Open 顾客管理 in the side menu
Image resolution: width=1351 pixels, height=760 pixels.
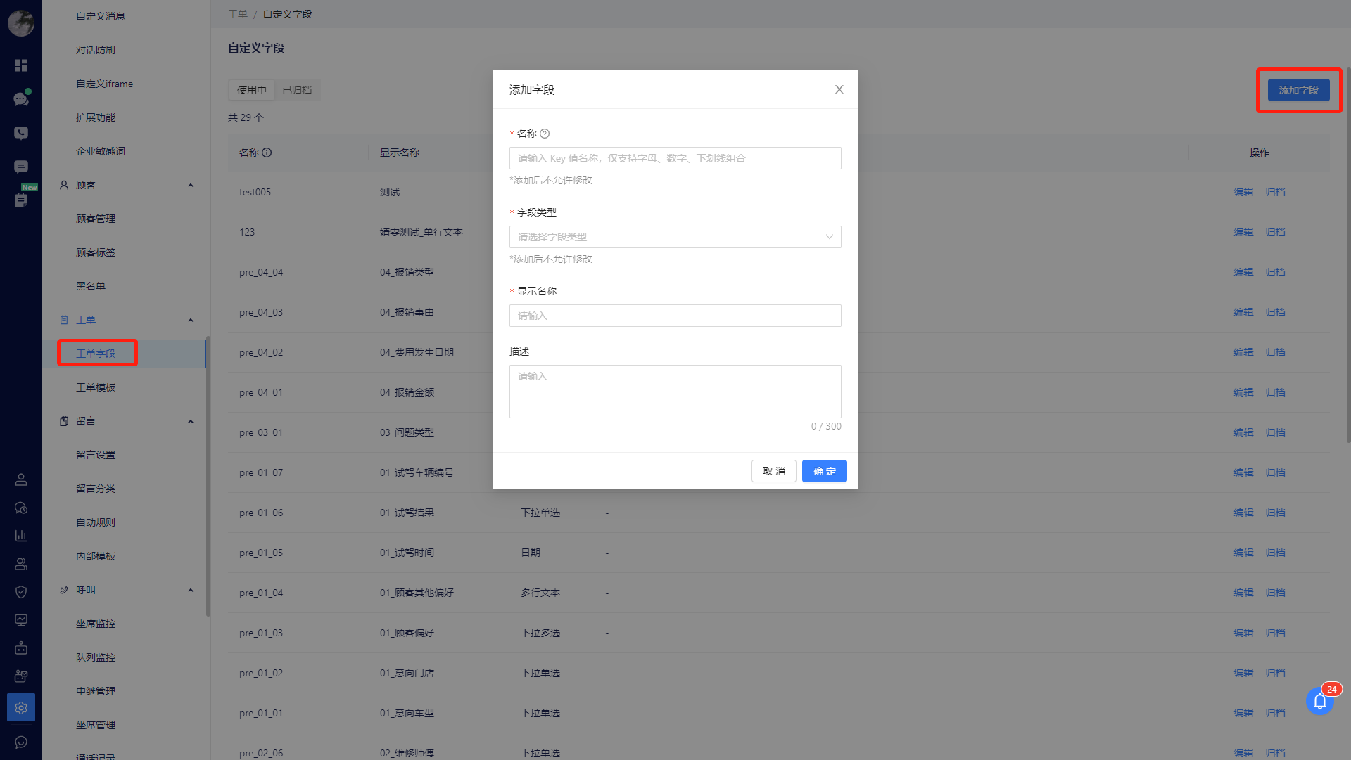tap(96, 219)
